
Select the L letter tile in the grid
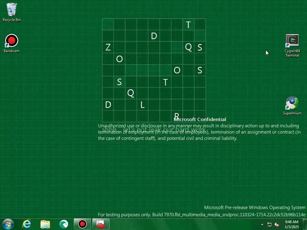coord(142,105)
